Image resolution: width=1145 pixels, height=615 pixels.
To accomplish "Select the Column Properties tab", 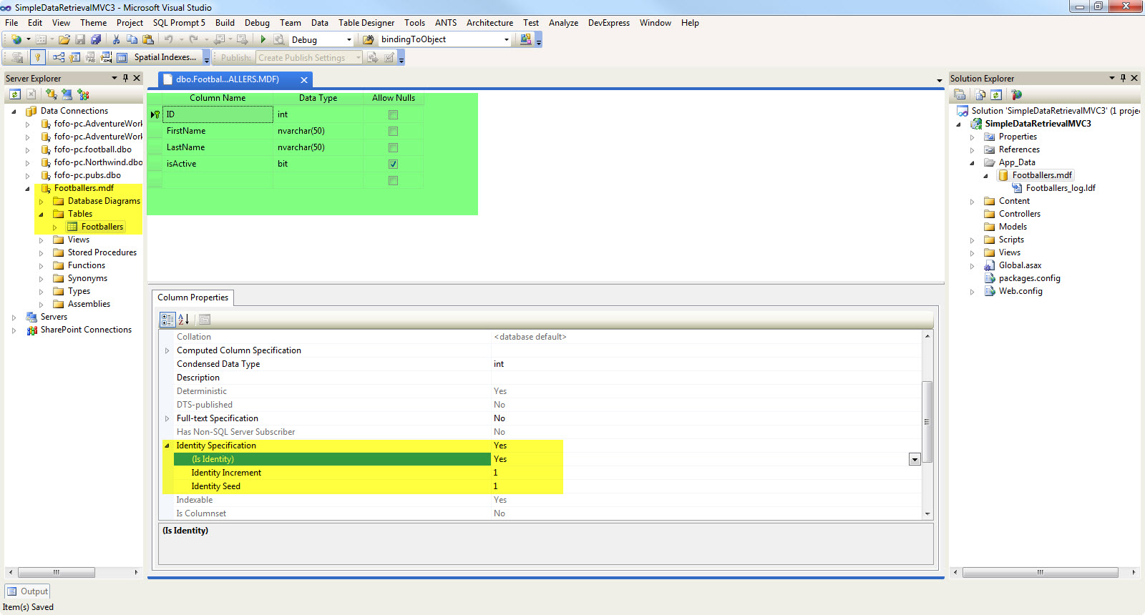I will (x=193, y=297).
